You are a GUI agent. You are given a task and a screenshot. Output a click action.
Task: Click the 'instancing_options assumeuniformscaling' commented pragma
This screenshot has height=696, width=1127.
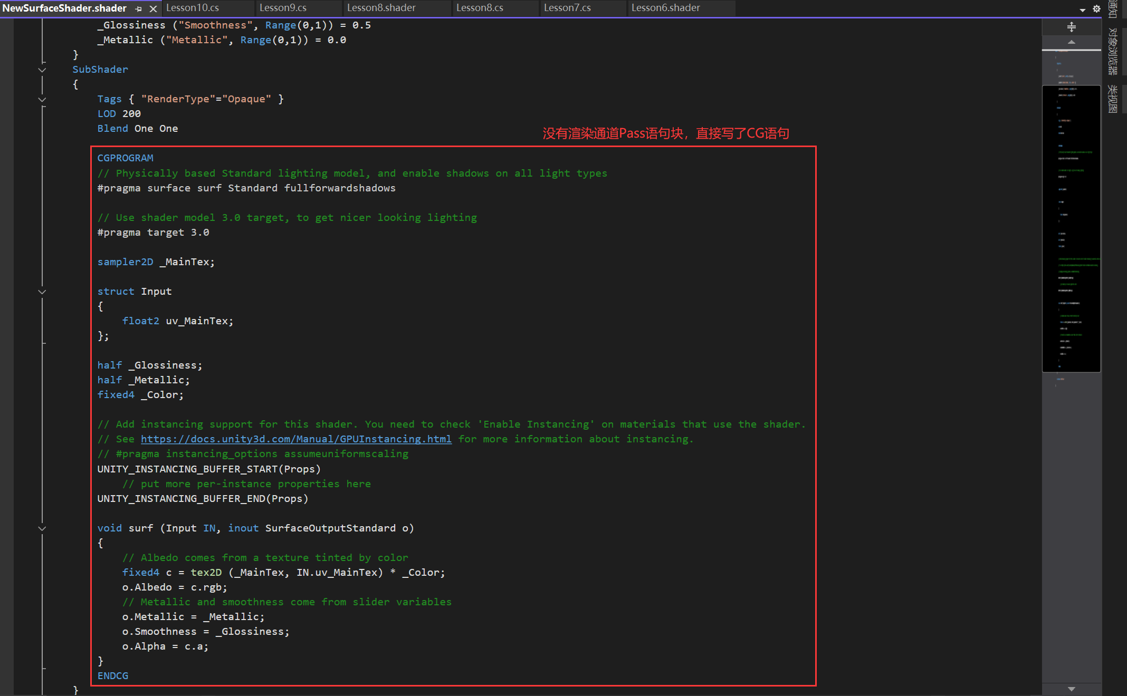[253, 454]
